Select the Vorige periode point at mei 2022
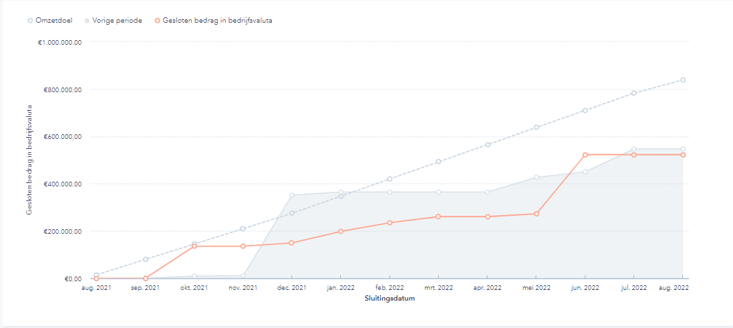This screenshot has height=328, width=733. (x=536, y=177)
